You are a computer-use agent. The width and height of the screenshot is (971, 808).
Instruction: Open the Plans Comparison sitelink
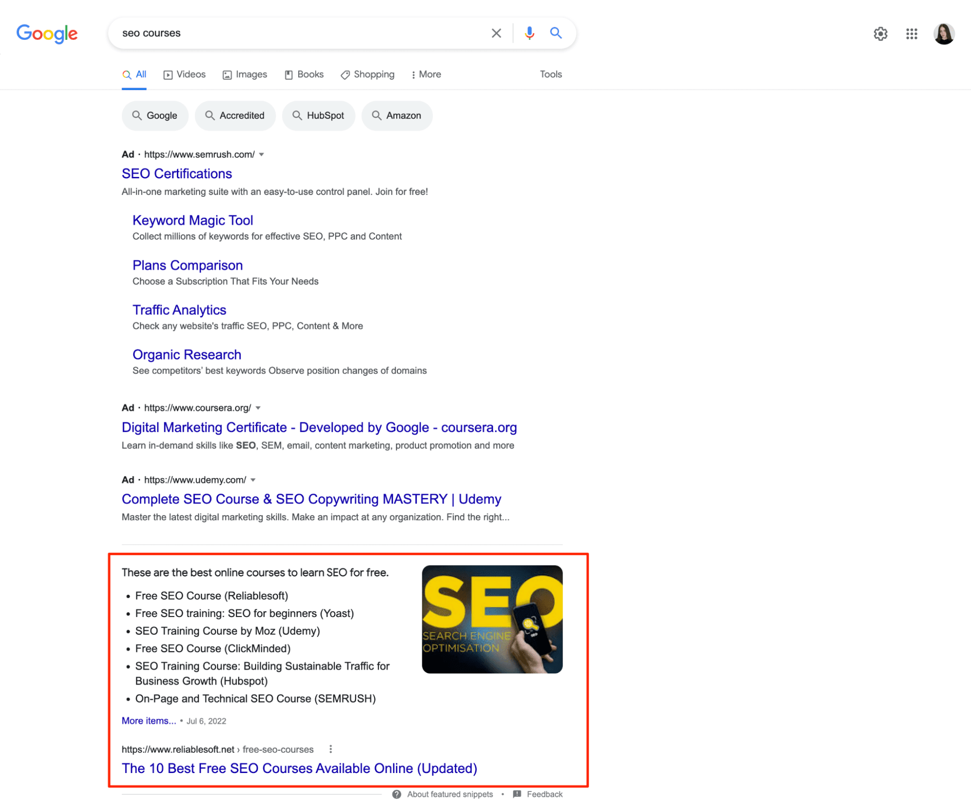point(187,265)
